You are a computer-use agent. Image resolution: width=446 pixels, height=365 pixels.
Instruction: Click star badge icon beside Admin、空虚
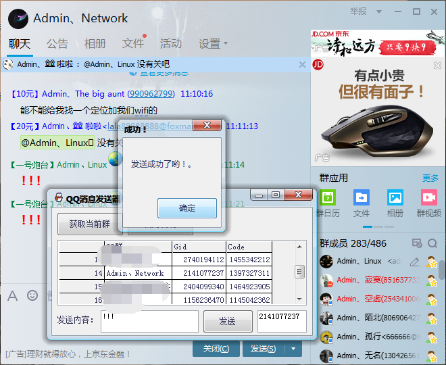[431, 299]
